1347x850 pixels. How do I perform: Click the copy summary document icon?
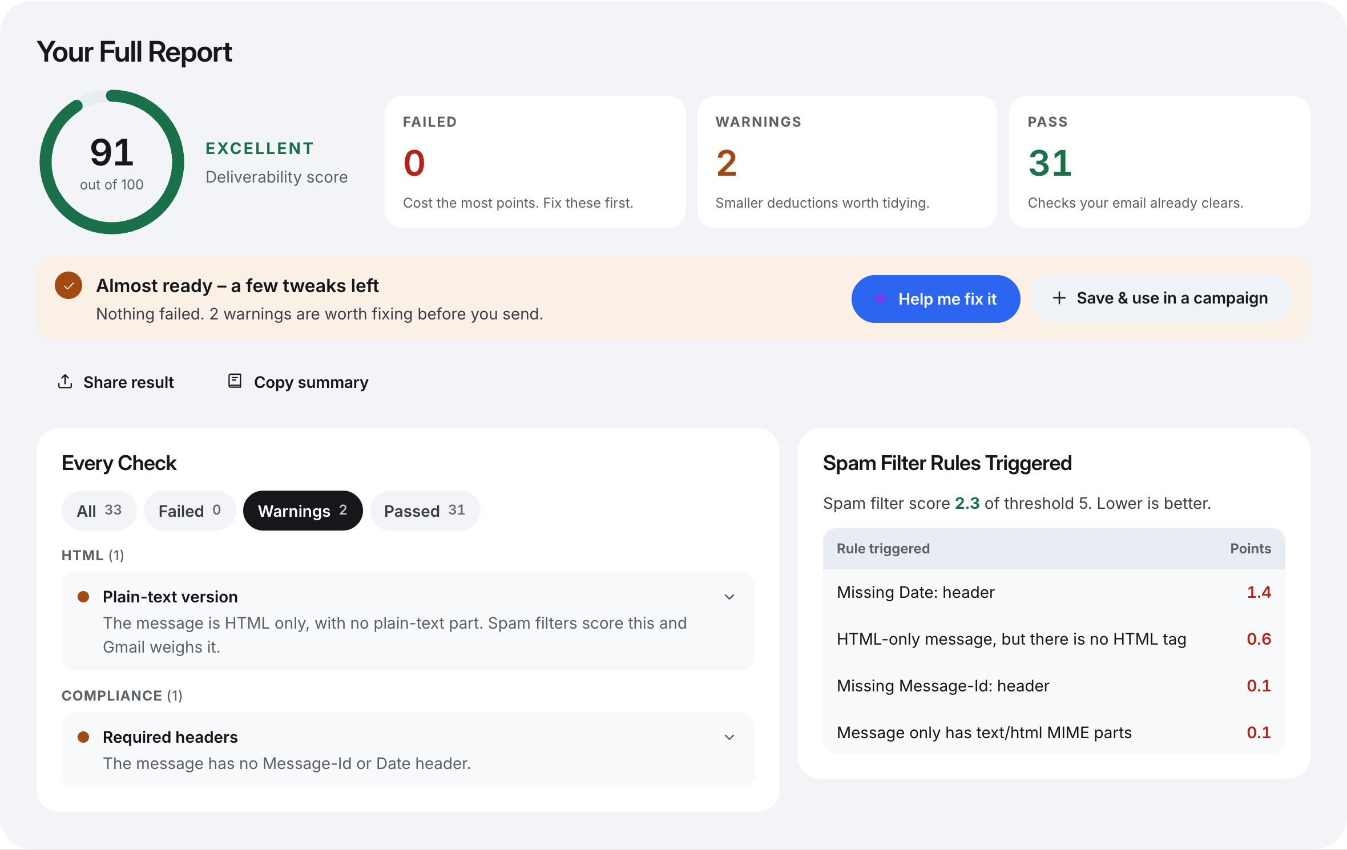pos(235,381)
